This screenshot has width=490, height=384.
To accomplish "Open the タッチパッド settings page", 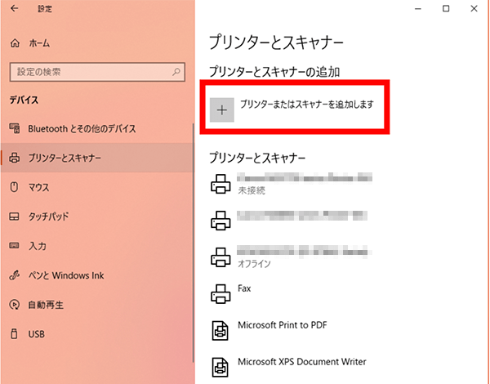I will coord(97,217).
